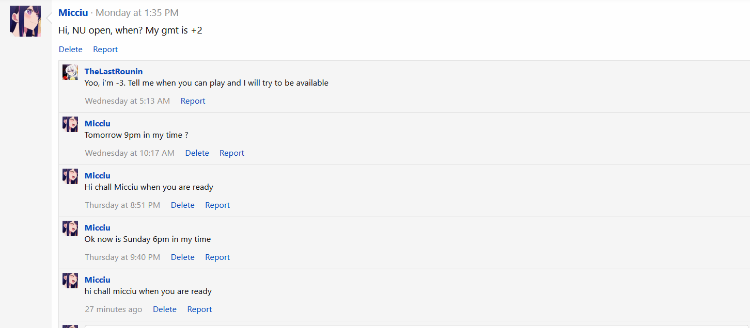Delete the comment posted Thursday at 8:51 PM
750x328 pixels.
coord(182,205)
